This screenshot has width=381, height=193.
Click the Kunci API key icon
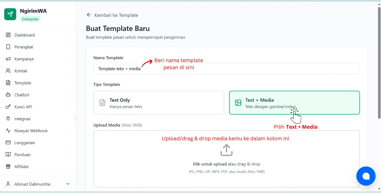(x=8, y=106)
